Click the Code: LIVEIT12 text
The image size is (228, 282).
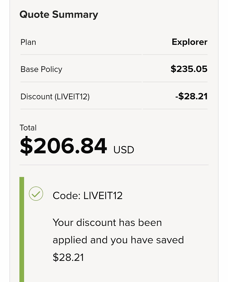tap(88, 195)
